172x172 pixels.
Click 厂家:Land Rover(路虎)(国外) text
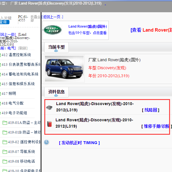point(114,60)
